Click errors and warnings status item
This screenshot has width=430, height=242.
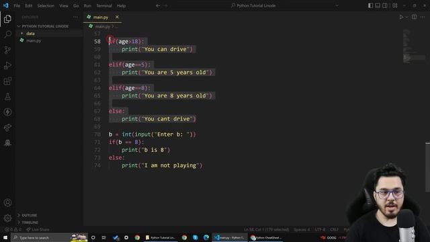[x=13, y=230]
